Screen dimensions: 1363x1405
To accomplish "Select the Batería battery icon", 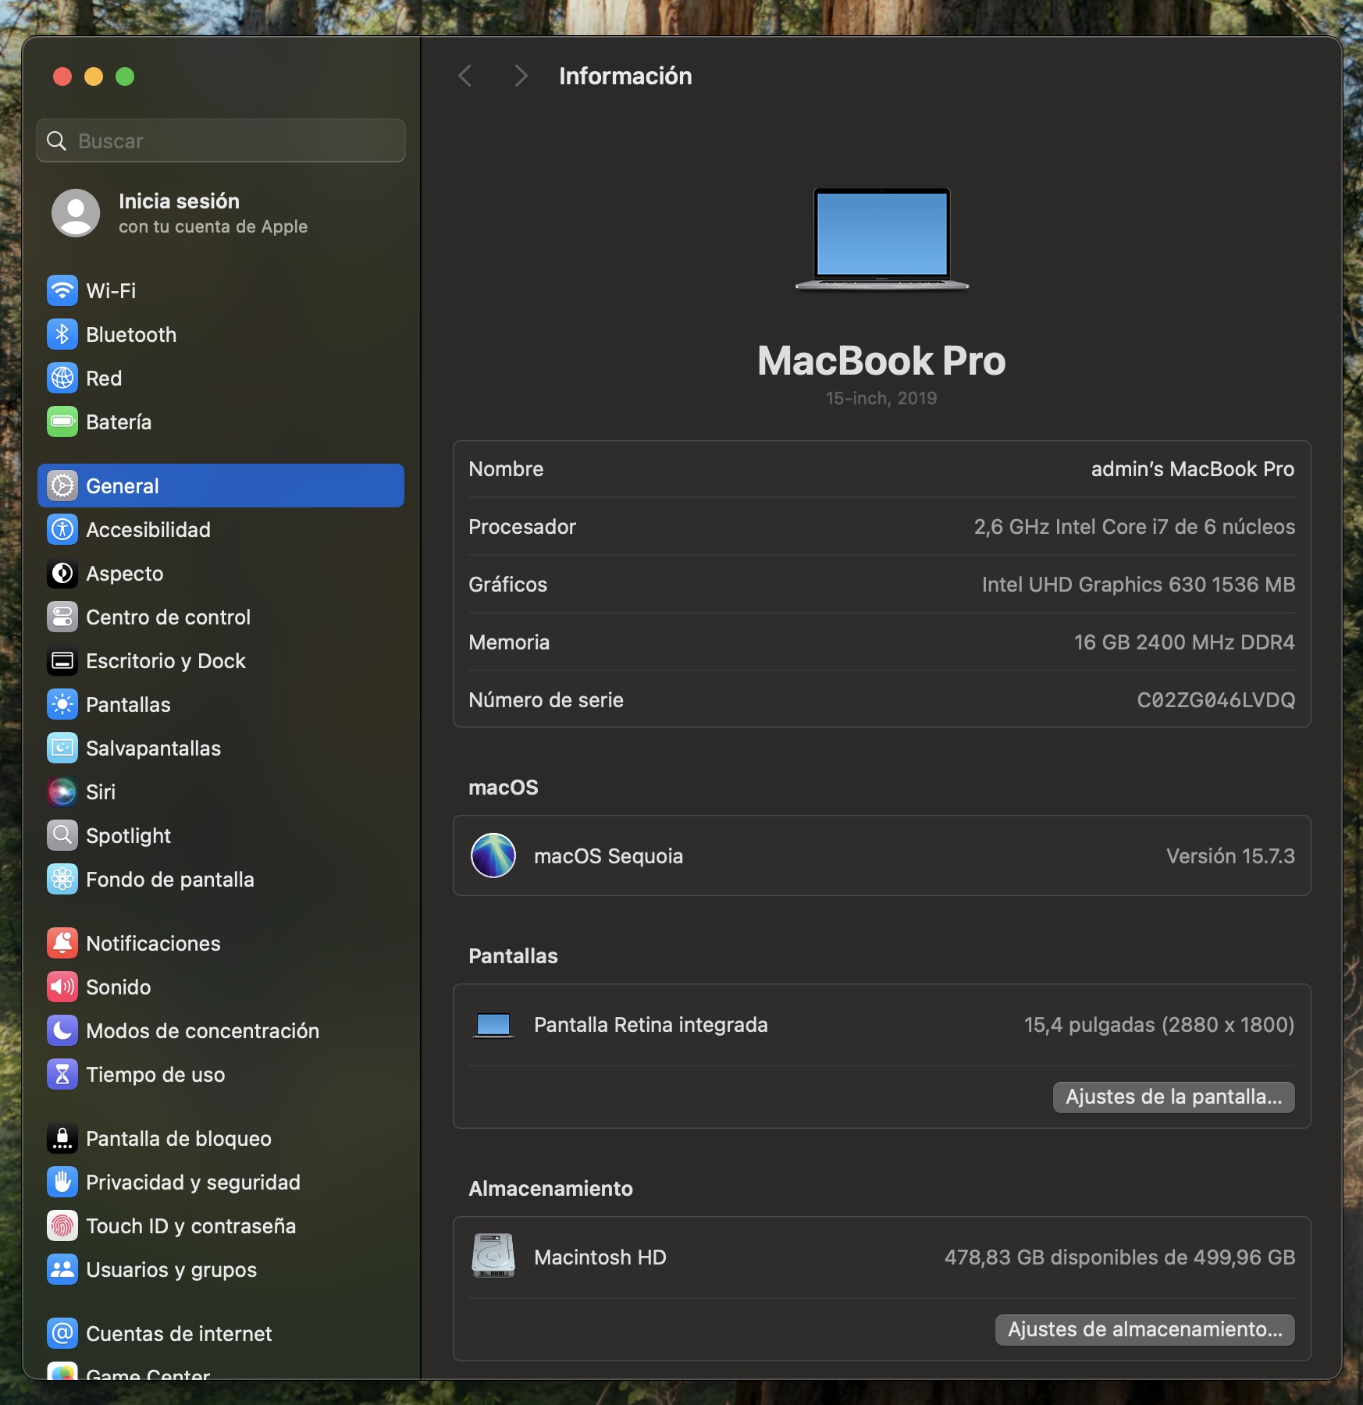I will click(62, 422).
